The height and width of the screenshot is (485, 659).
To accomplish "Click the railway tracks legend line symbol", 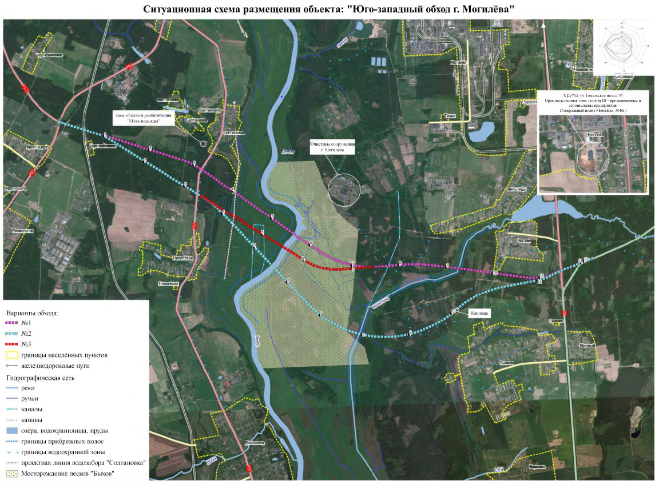I will coord(15,366).
